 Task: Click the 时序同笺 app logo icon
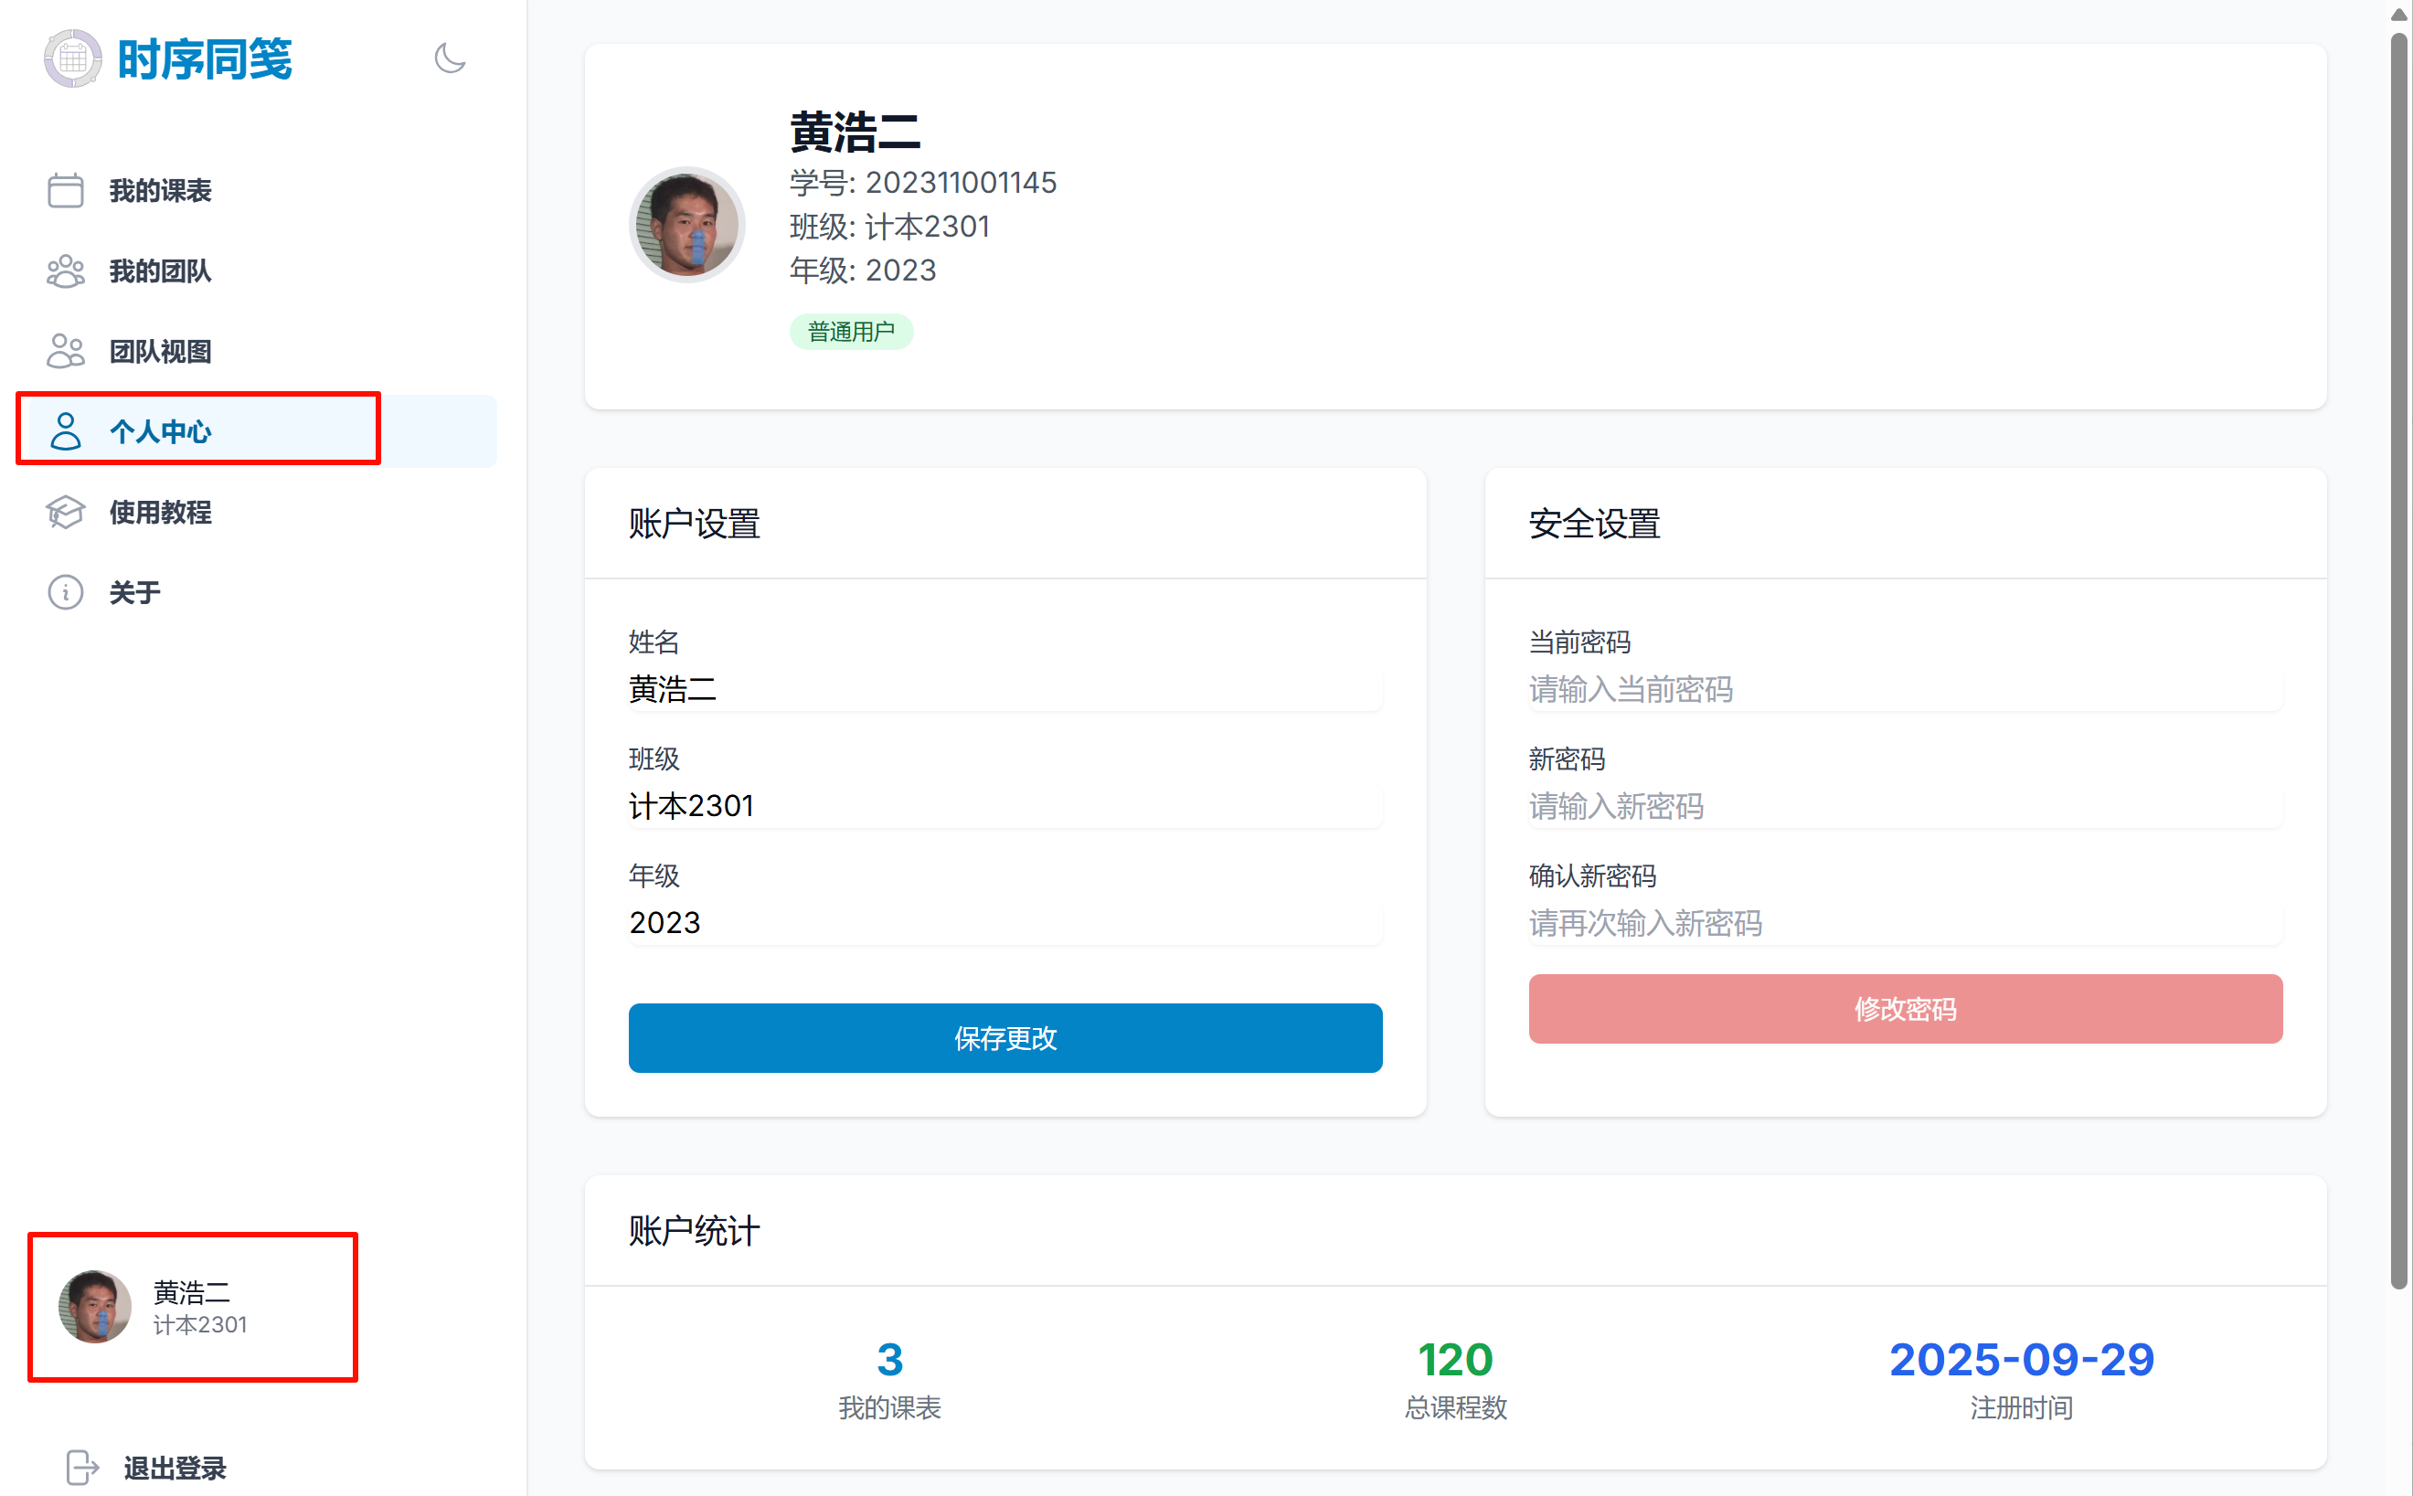(72, 58)
